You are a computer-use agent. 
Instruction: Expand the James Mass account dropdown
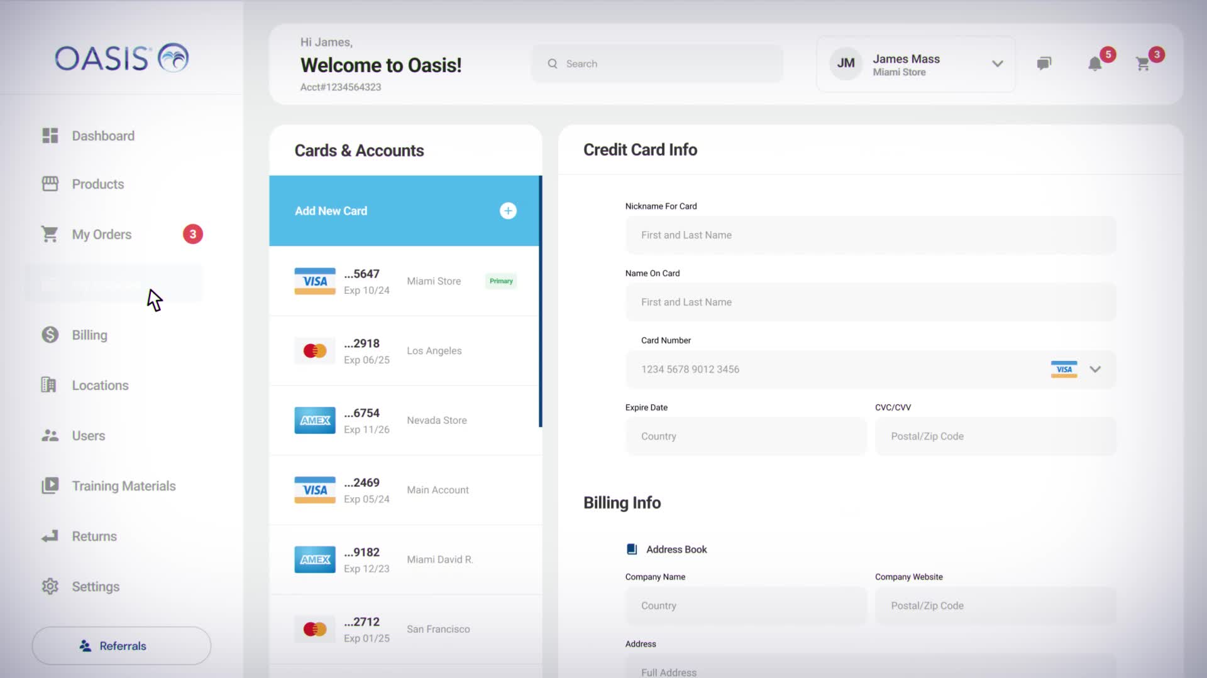coord(997,64)
